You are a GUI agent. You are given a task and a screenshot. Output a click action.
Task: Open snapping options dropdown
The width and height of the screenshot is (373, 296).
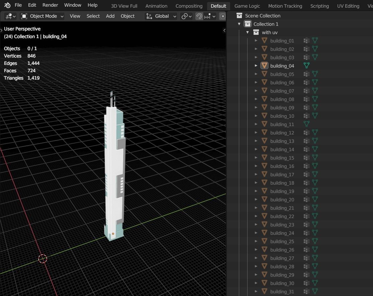(x=210, y=16)
